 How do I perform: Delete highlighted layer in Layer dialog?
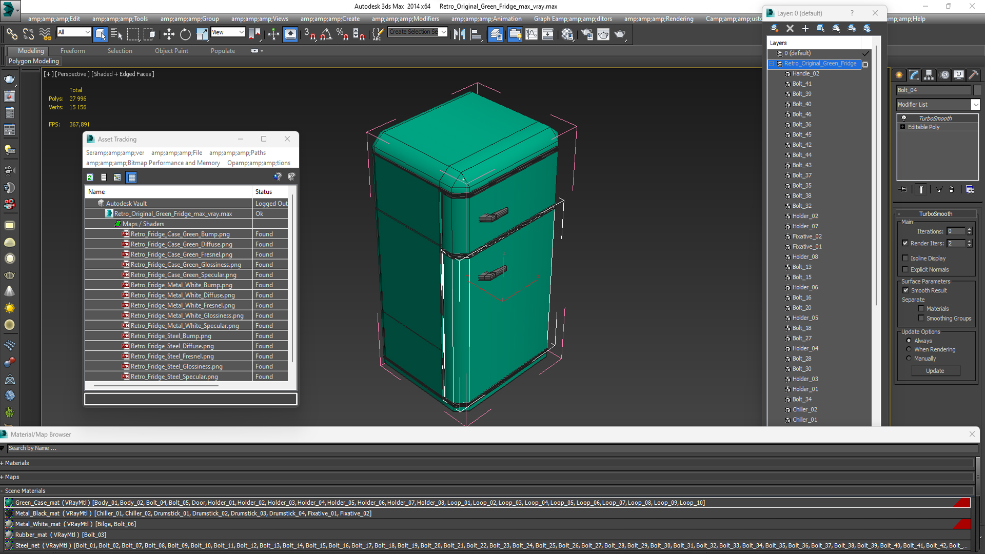point(790,29)
